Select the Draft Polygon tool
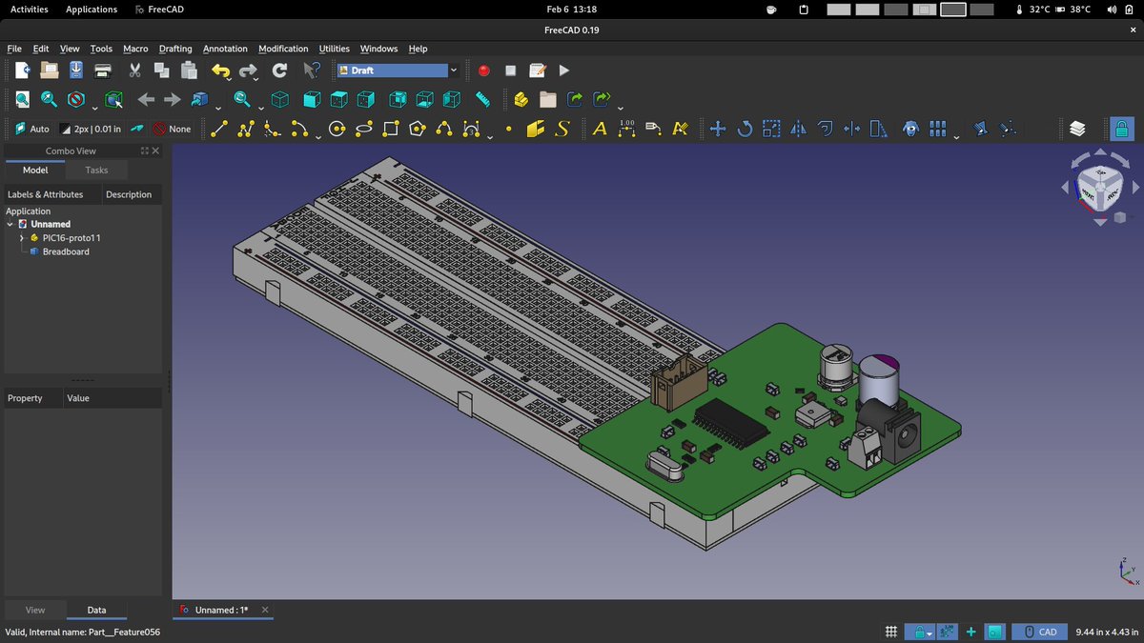Image resolution: width=1144 pixels, height=643 pixels. [x=417, y=129]
